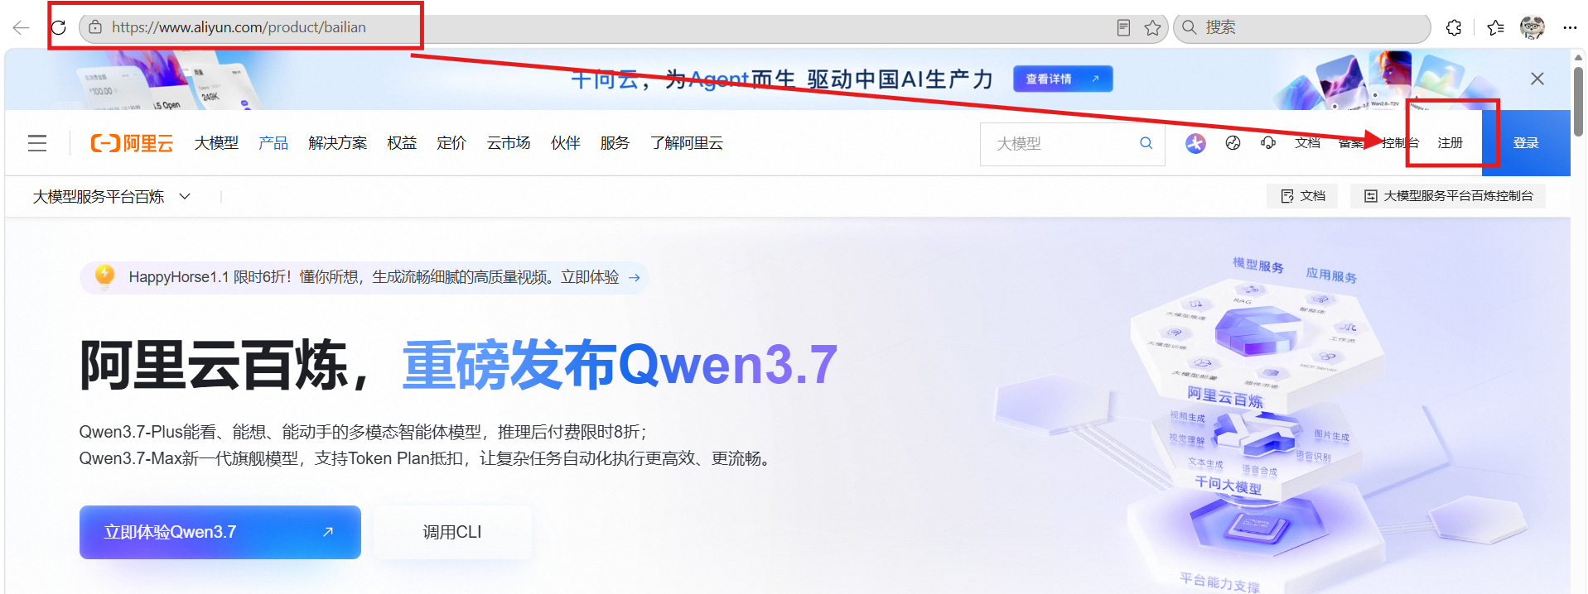Open the 解决方案 navigation menu
The height and width of the screenshot is (594, 1588).
coord(338,143)
